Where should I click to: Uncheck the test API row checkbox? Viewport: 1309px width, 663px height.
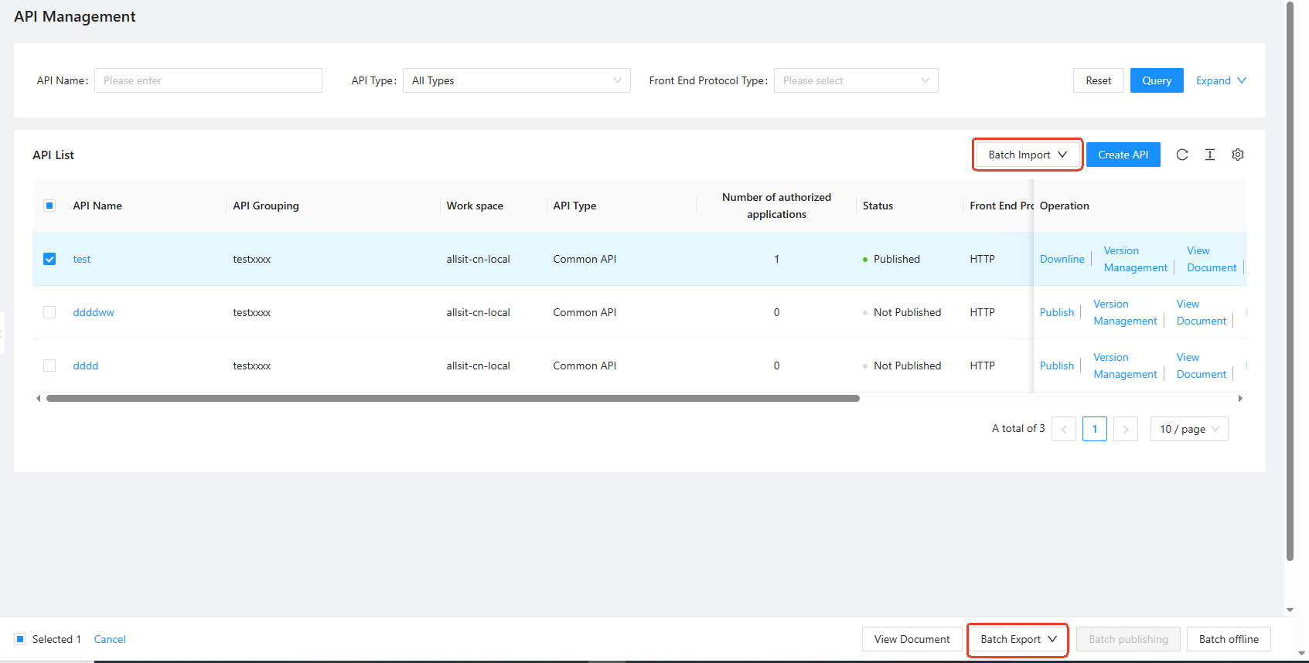coord(49,259)
